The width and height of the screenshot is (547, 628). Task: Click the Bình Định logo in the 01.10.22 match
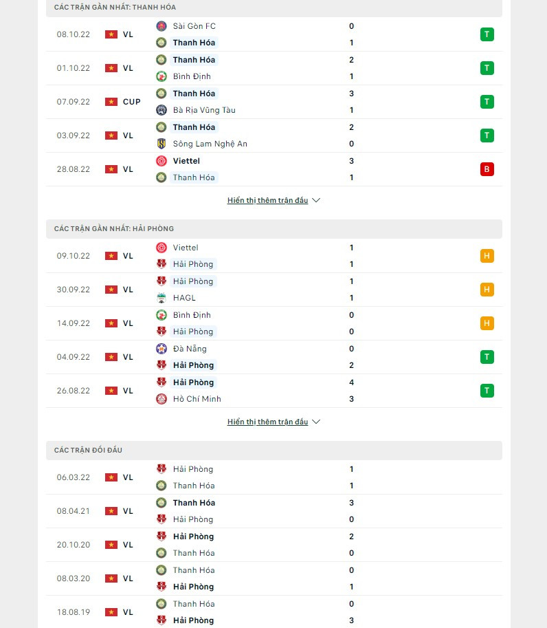[161, 76]
